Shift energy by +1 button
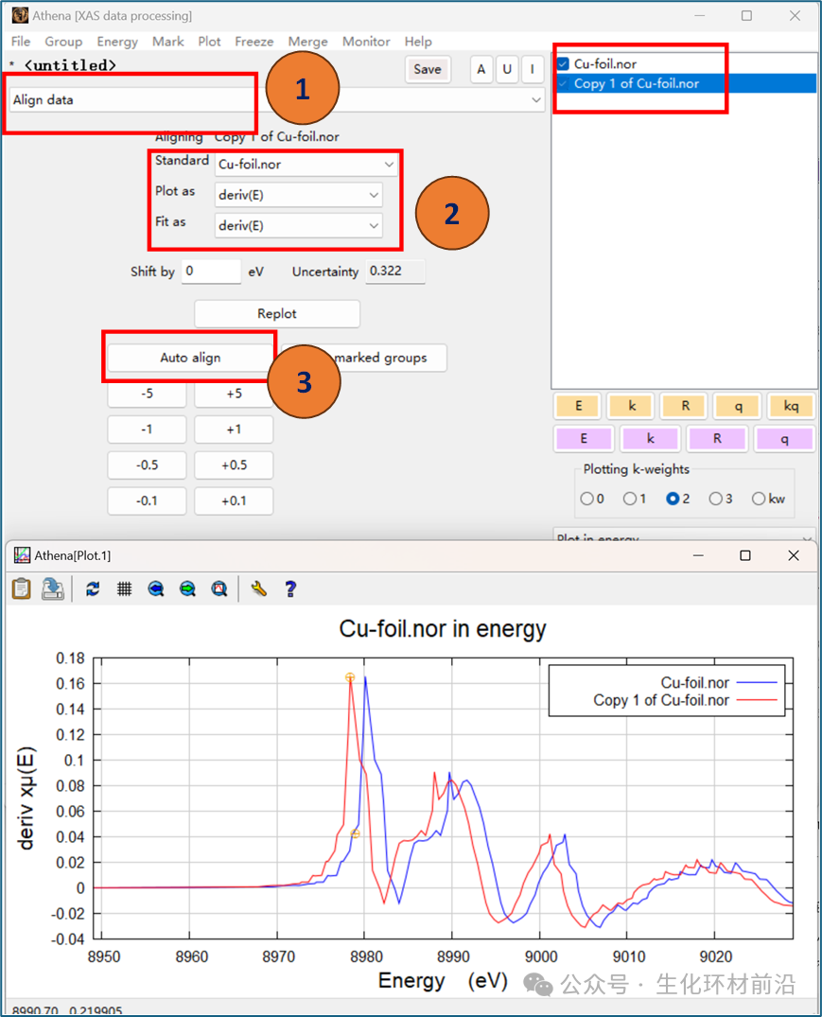This screenshot has width=822, height=1017. 234,430
